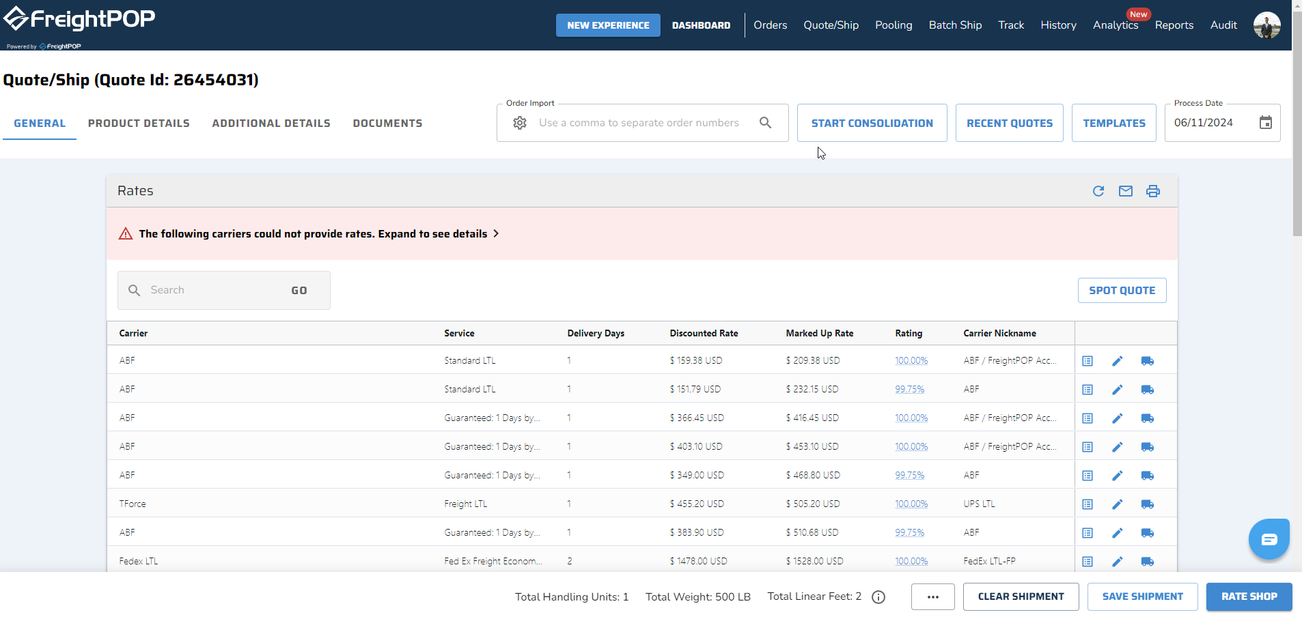Viewport: 1302px width, 621px height.
Task: Go to Dashboard
Action: pos(701,25)
